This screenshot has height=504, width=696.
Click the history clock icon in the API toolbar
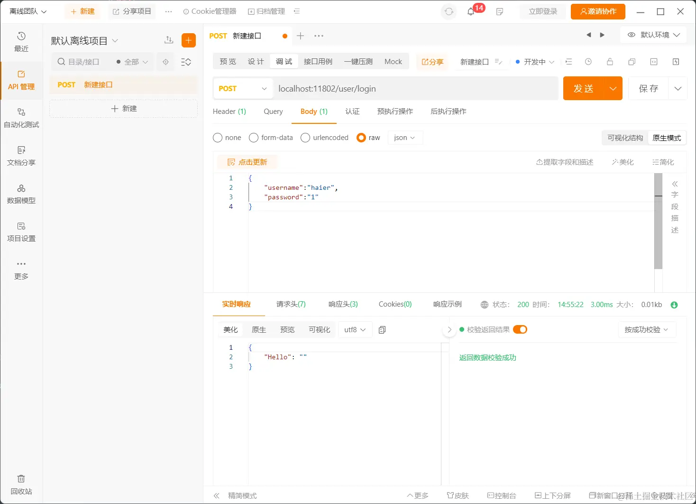point(588,62)
